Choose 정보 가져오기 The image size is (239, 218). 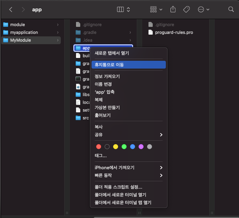129,76
